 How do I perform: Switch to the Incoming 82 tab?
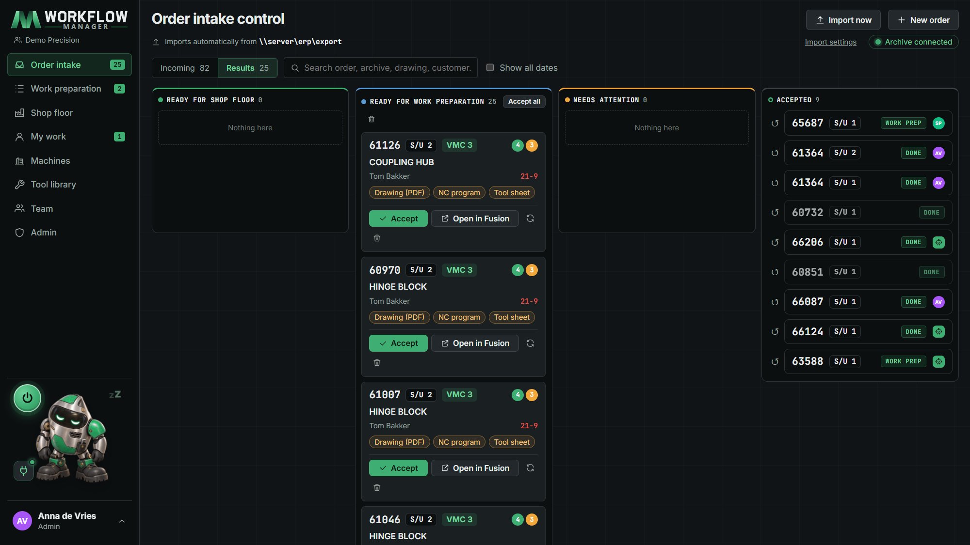(x=185, y=68)
